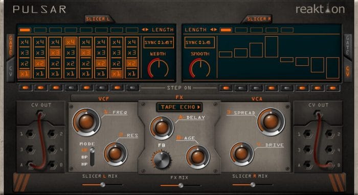Screen dimensions: 358x195
Task: Select the CV tab beside Slicer L
Action: [11, 71]
